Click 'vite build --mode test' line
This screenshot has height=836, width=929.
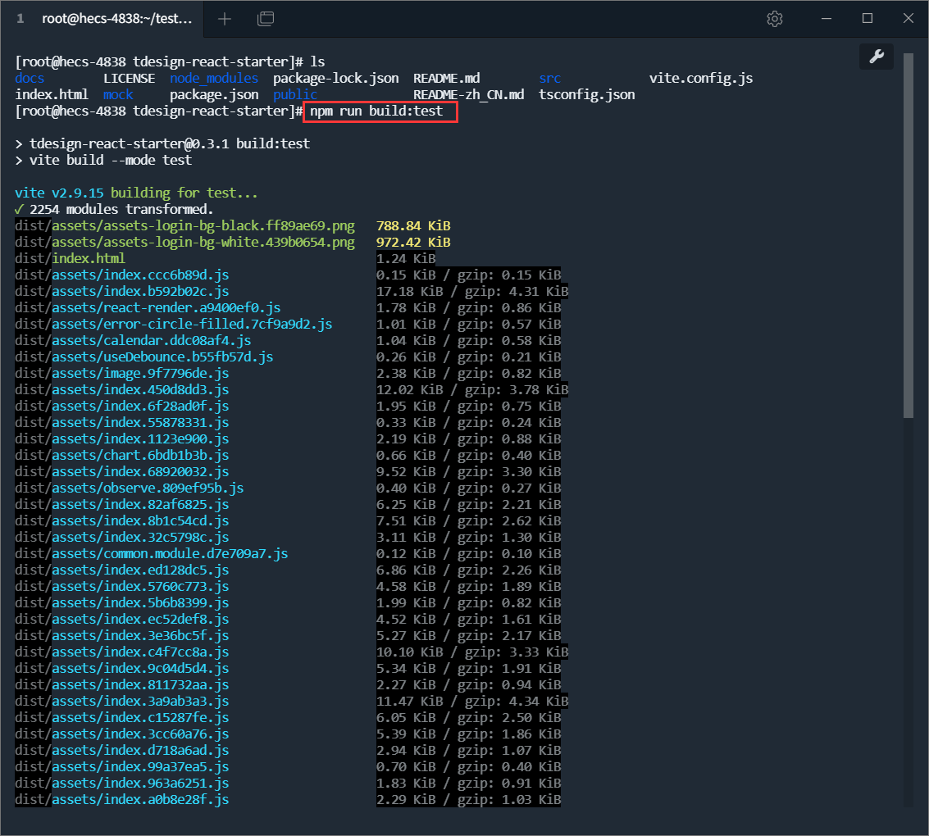[x=103, y=161]
